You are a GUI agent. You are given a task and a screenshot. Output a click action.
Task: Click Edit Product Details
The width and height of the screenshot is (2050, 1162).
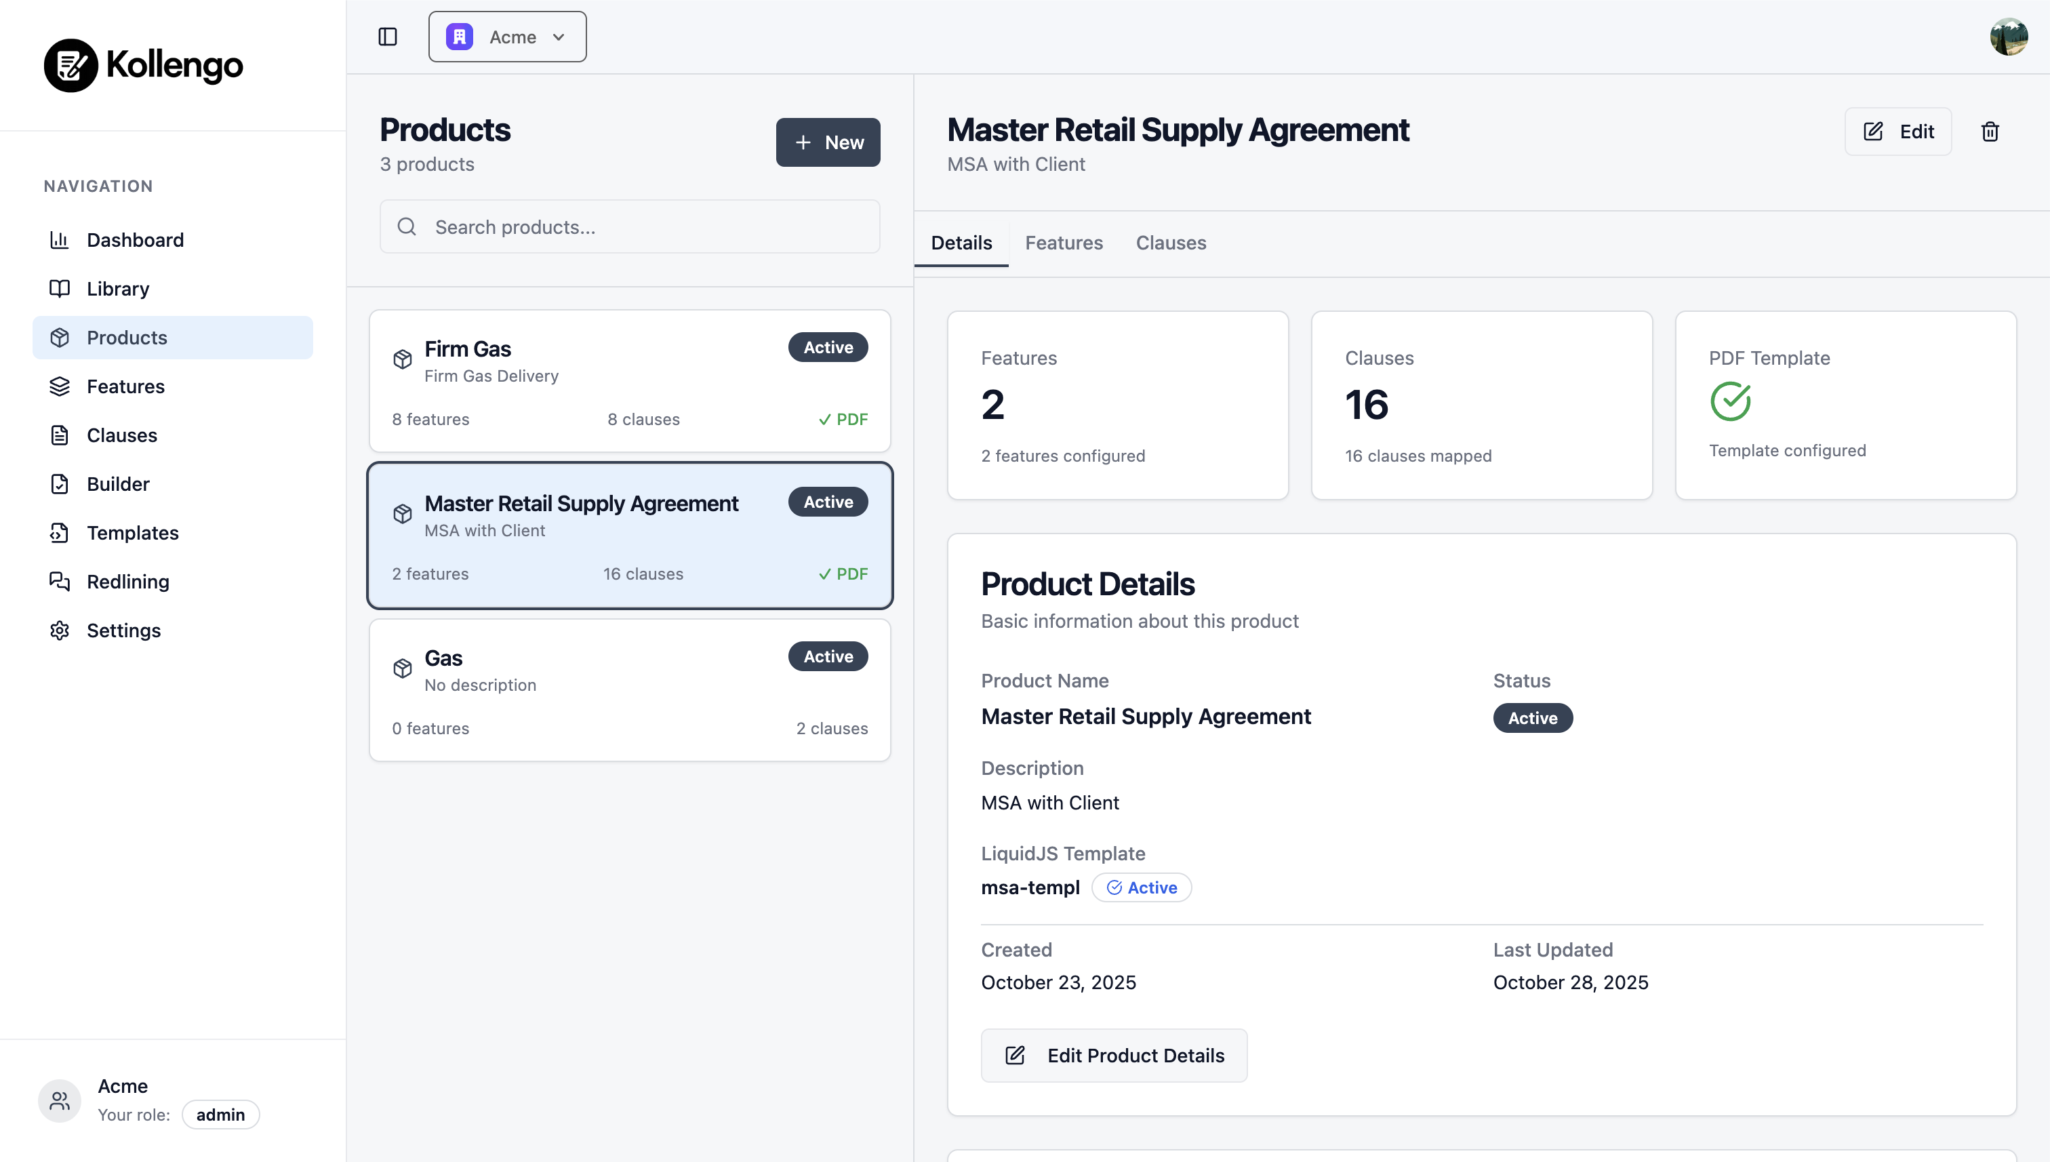coord(1114,1055)
